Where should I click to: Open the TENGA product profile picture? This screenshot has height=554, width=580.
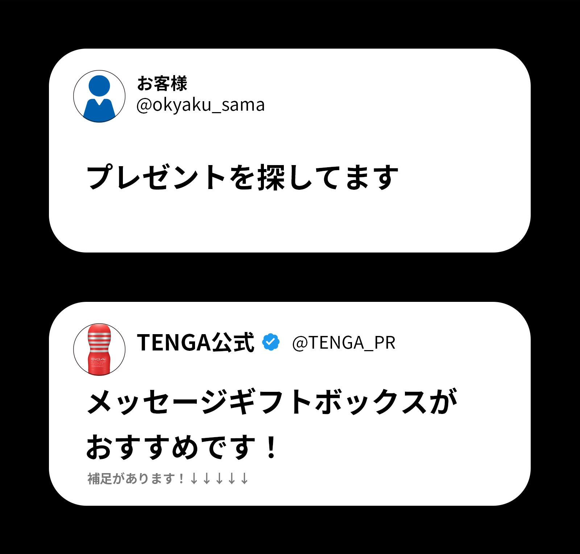tap(99, 349)
